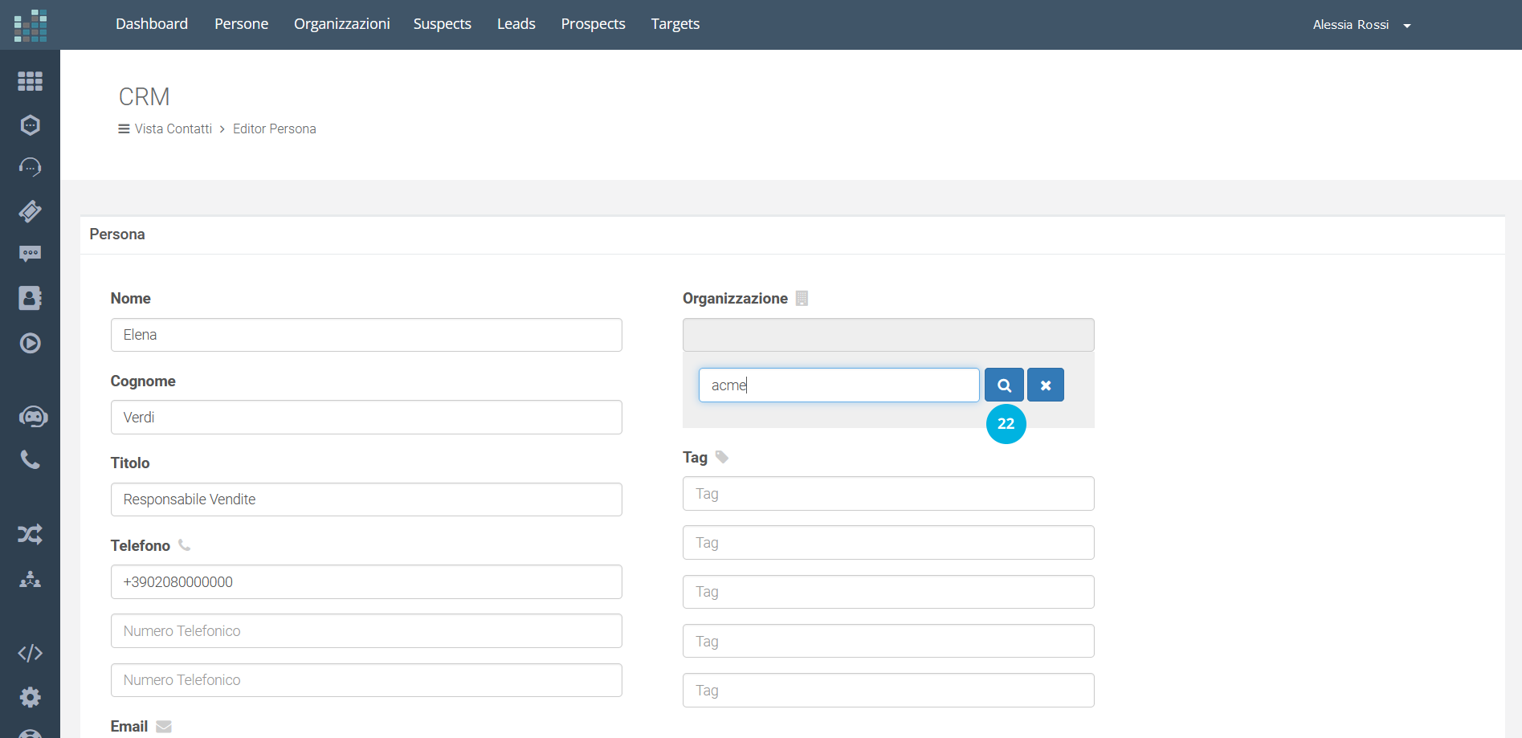Open the hexagon chat icon in the sidebar
1522x738 pixels.
tap(30, 124)
